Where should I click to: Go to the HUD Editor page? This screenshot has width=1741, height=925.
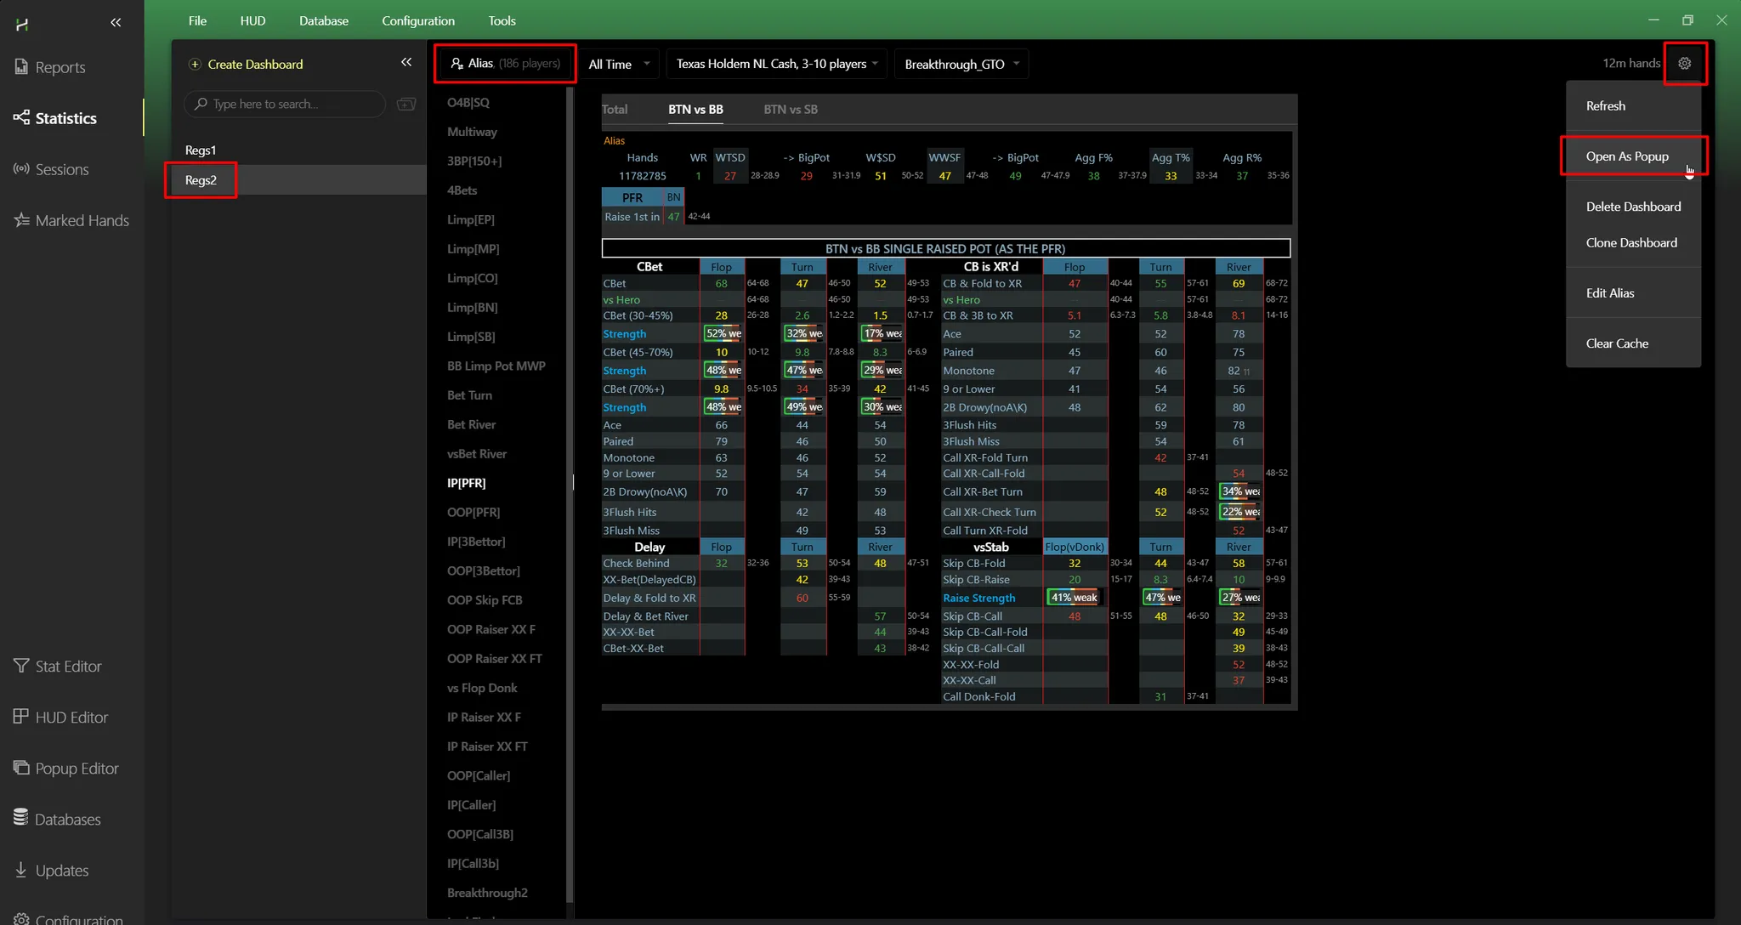[71, 718]
